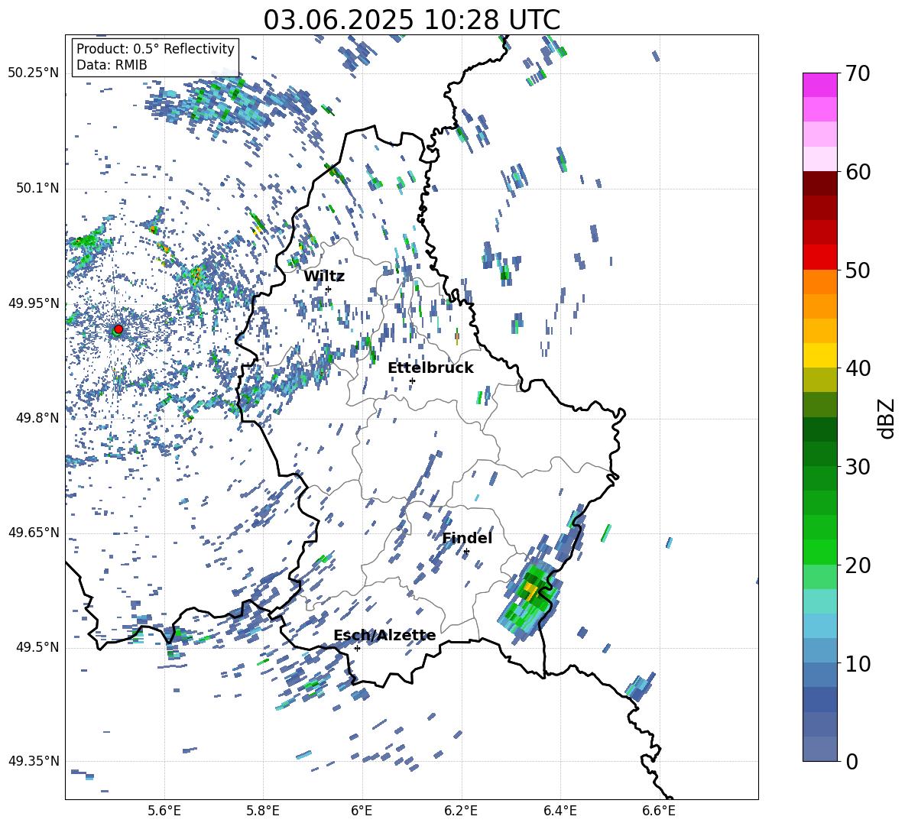Click the 5.8°E longitude label
The width and height of the screenshot is (905, 826).
pyautogui.click(x=263, y=811)
